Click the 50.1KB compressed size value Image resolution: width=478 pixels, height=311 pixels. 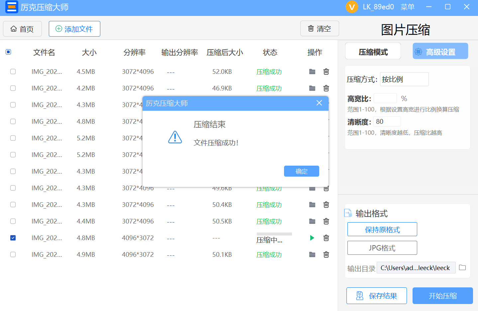(x=222, y=254)
